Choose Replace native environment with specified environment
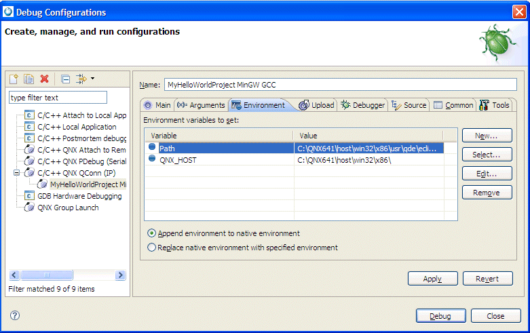530x333 pixels. click(x=152, y=248)
